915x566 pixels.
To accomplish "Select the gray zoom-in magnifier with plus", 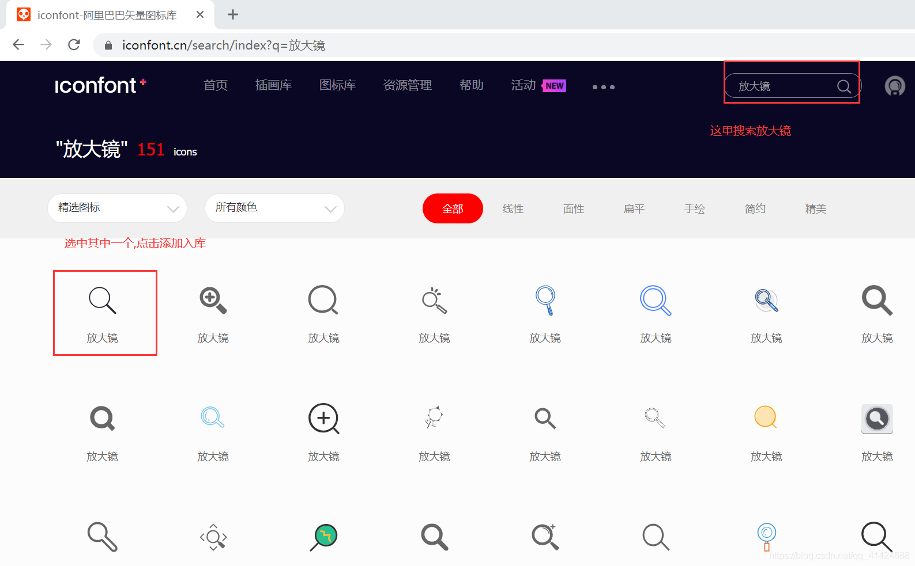I will tap(213, 301).
